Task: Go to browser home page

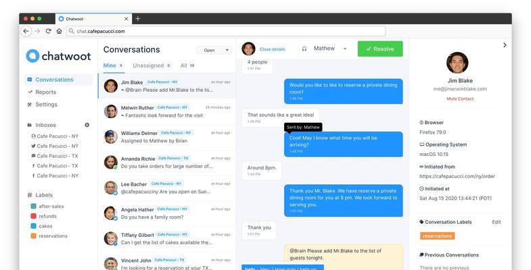Action: click(x=60, y=31)
